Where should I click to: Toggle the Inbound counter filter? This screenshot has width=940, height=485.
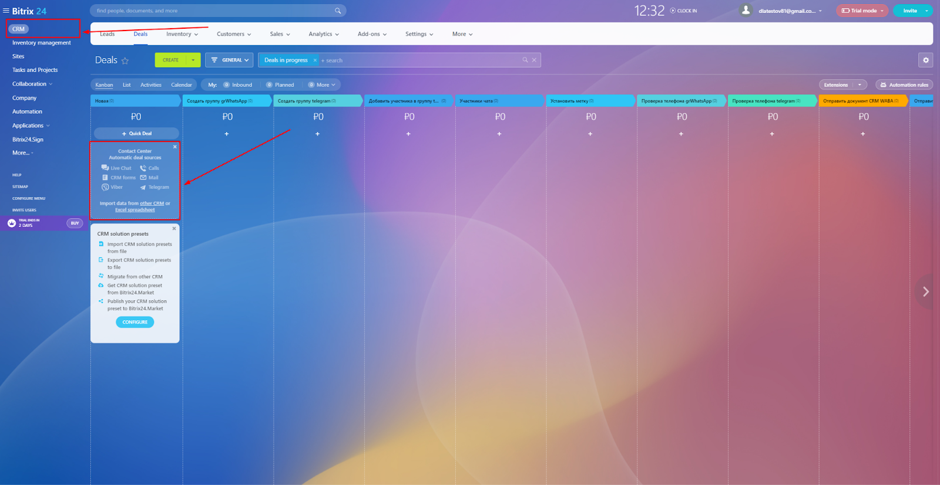pyautogui.click(x=238, y=85)
